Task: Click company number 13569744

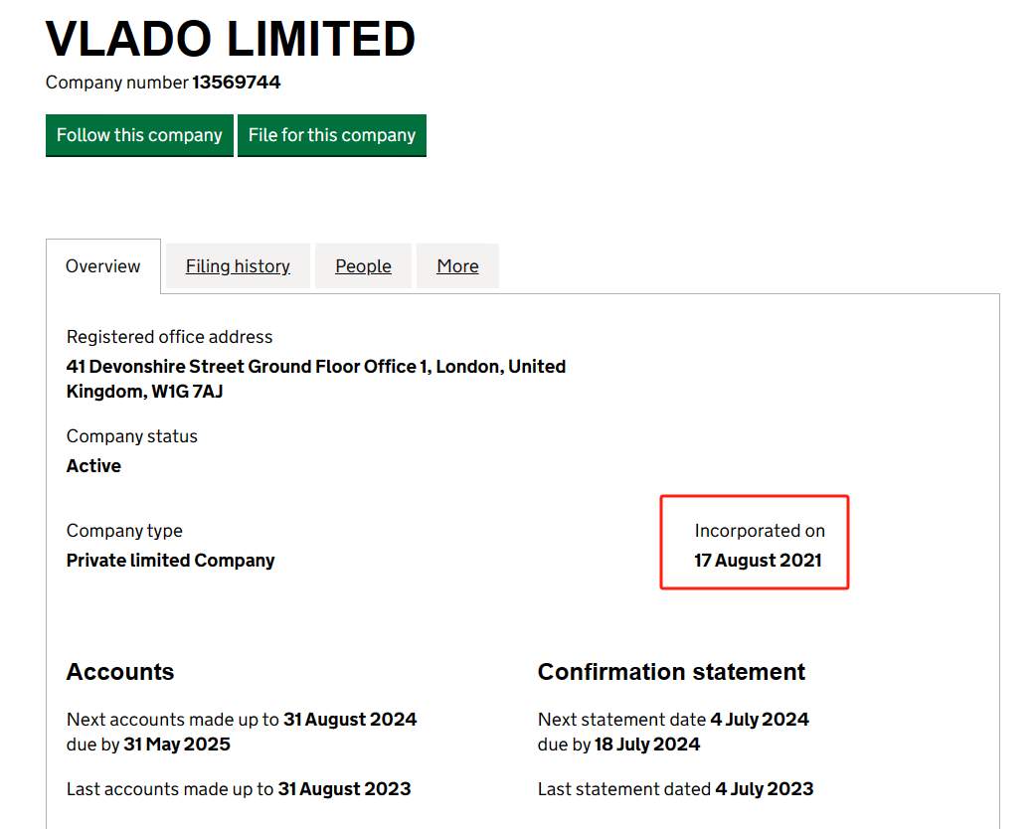Action: click(237, 83)
